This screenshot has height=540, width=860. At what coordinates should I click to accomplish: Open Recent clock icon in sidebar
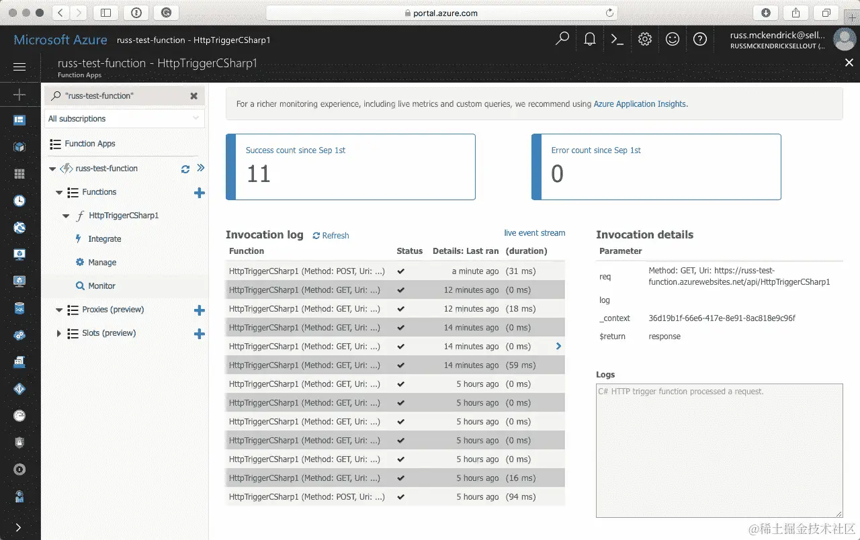[19, 201]
